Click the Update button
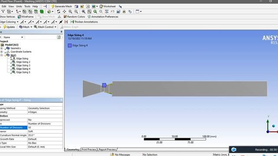The width and height of the screenshot is (278, 156). (x=9, y=27)
